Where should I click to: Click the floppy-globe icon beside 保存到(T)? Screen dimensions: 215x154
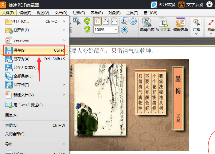[x=9, y=85]
